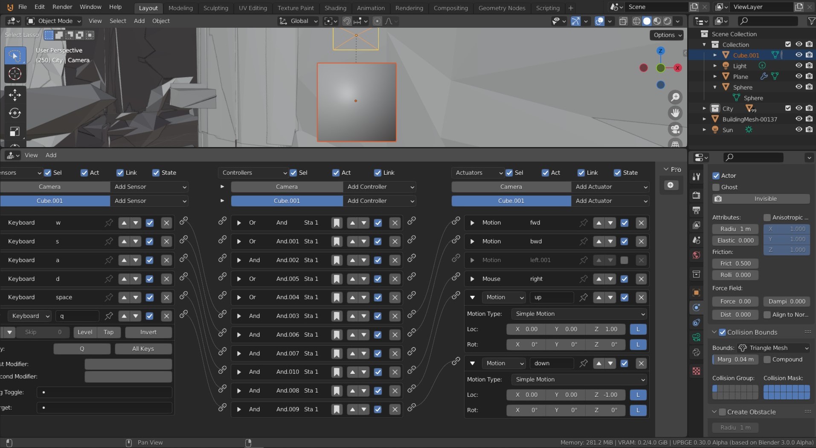The image size is (816, 448).
Task: Toggle the Invisible button
Action: click(761, 199)
